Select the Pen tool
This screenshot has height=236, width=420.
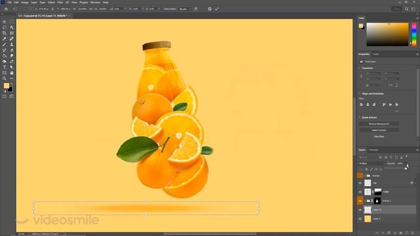(12, 62)
